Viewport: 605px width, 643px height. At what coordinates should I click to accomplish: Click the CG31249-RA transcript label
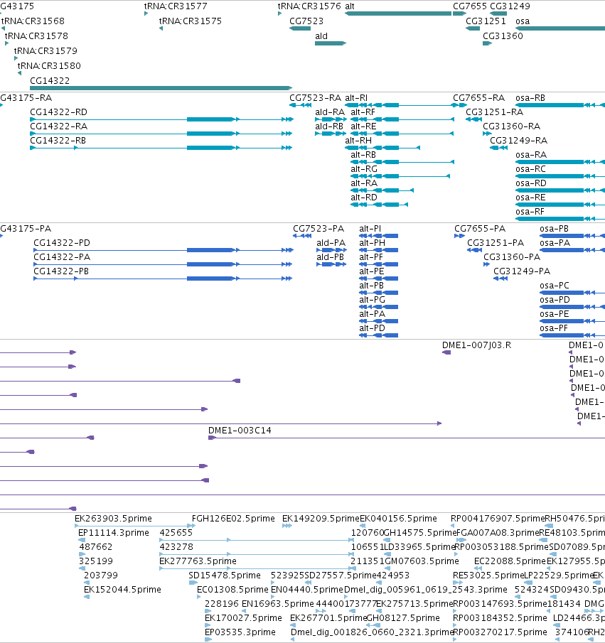(519, 140)
